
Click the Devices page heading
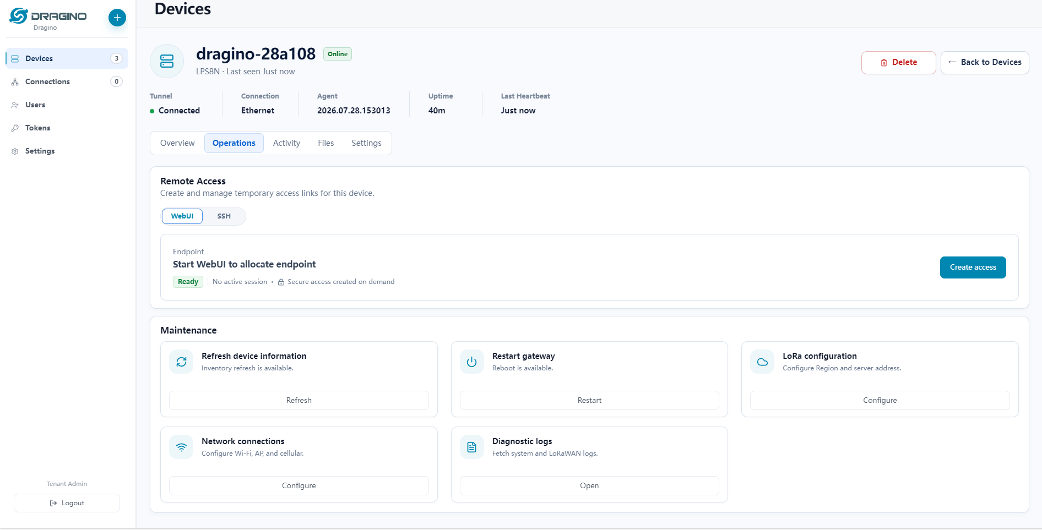(183, 9)
